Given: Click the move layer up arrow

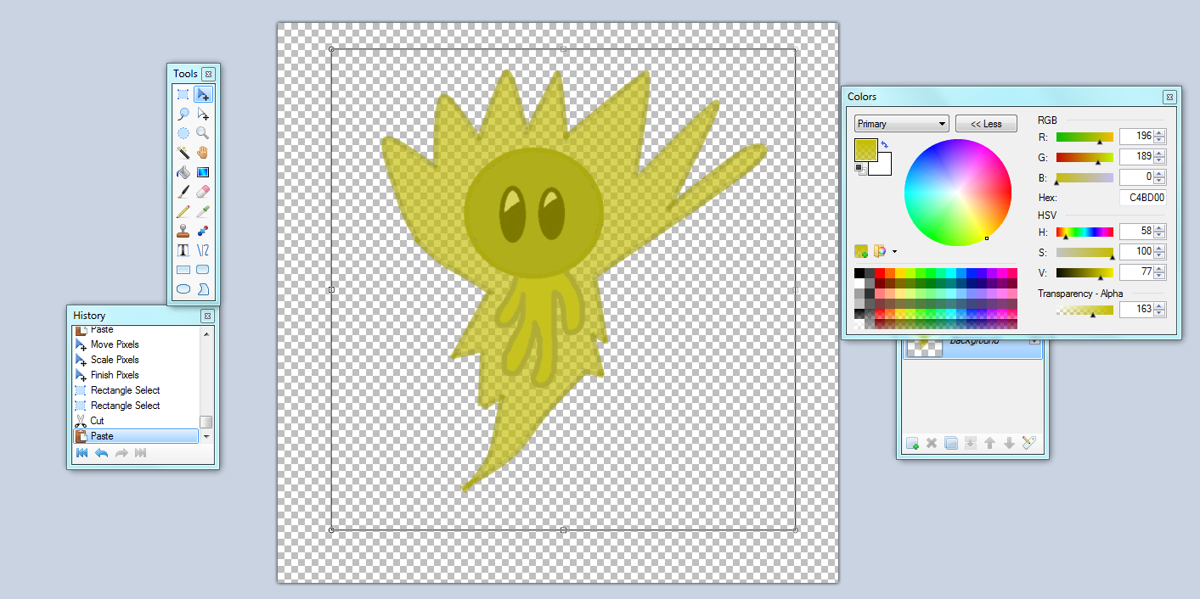Looking at the screenshot, I should [989, 443].
